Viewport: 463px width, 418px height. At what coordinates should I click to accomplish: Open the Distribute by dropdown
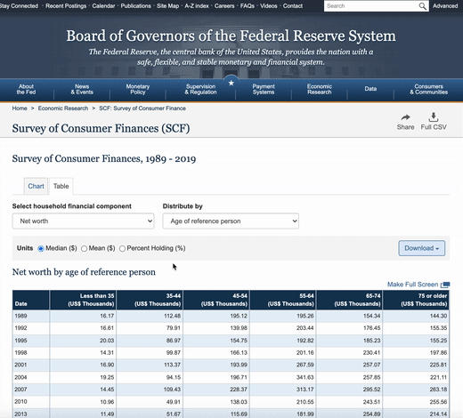231,221
